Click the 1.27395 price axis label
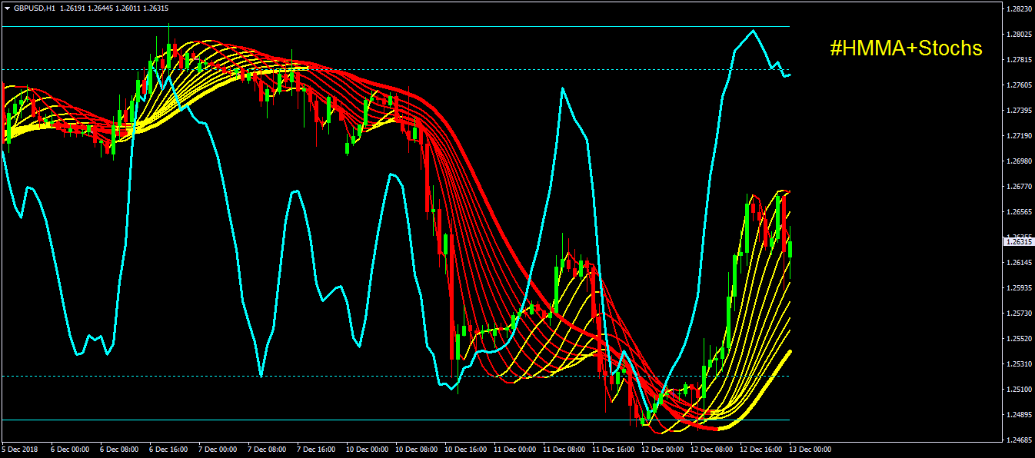 1020,111
